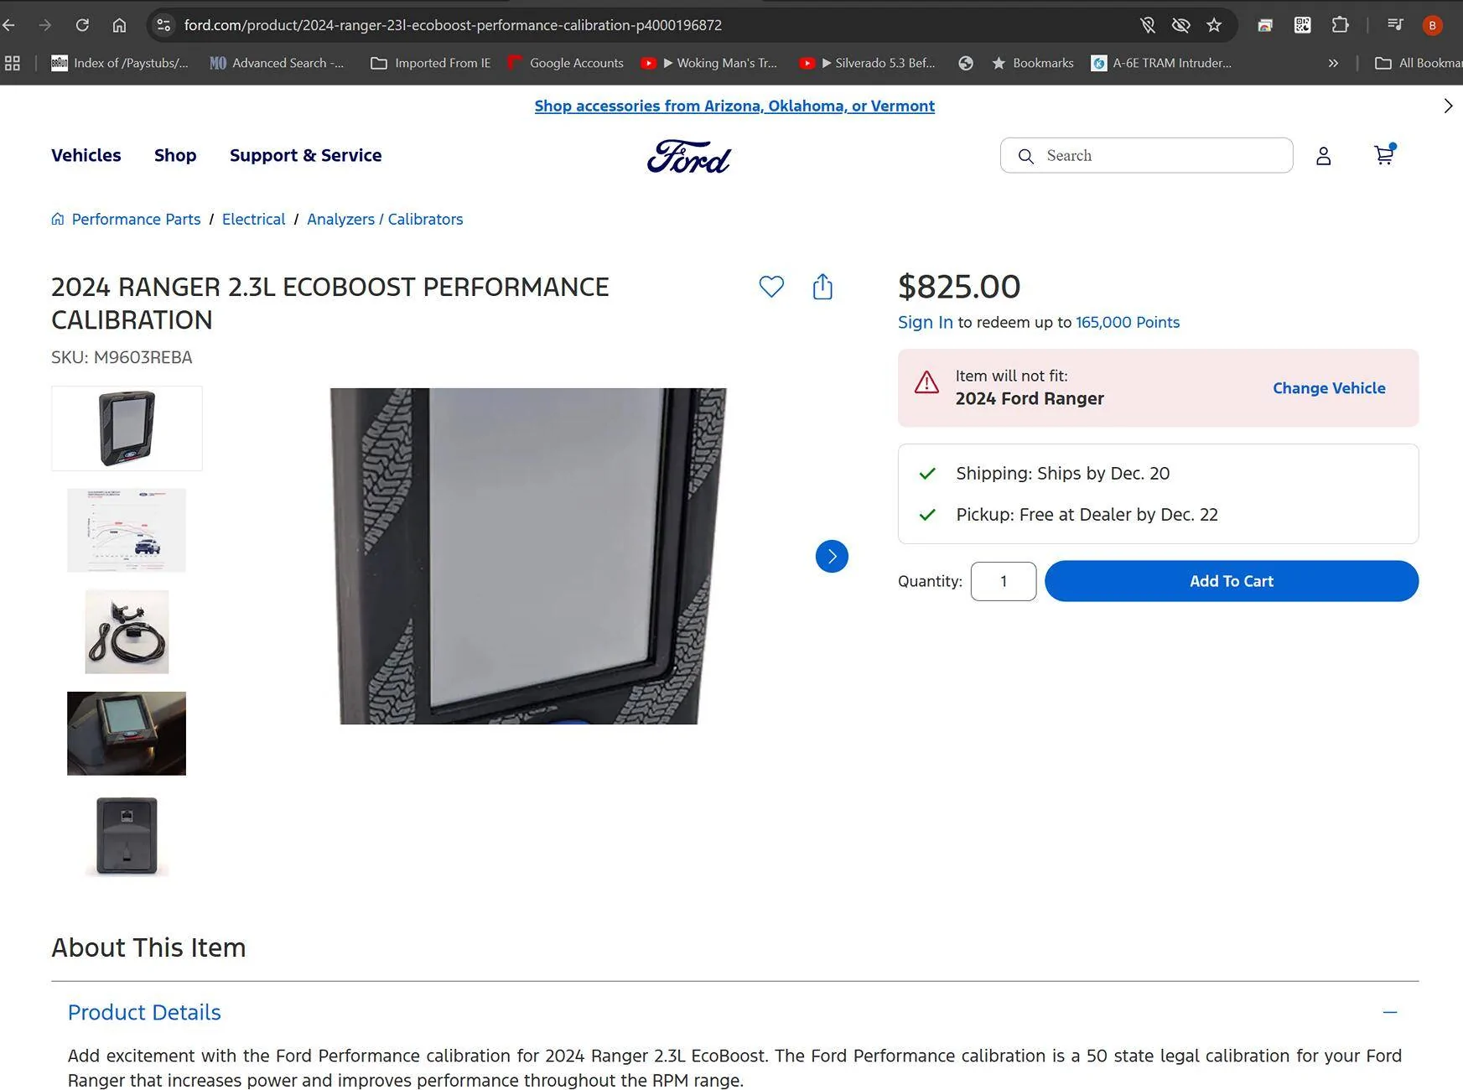Collapse the Product Details section
Screen dimensions: 1463x1090
pos(1390,1012)
